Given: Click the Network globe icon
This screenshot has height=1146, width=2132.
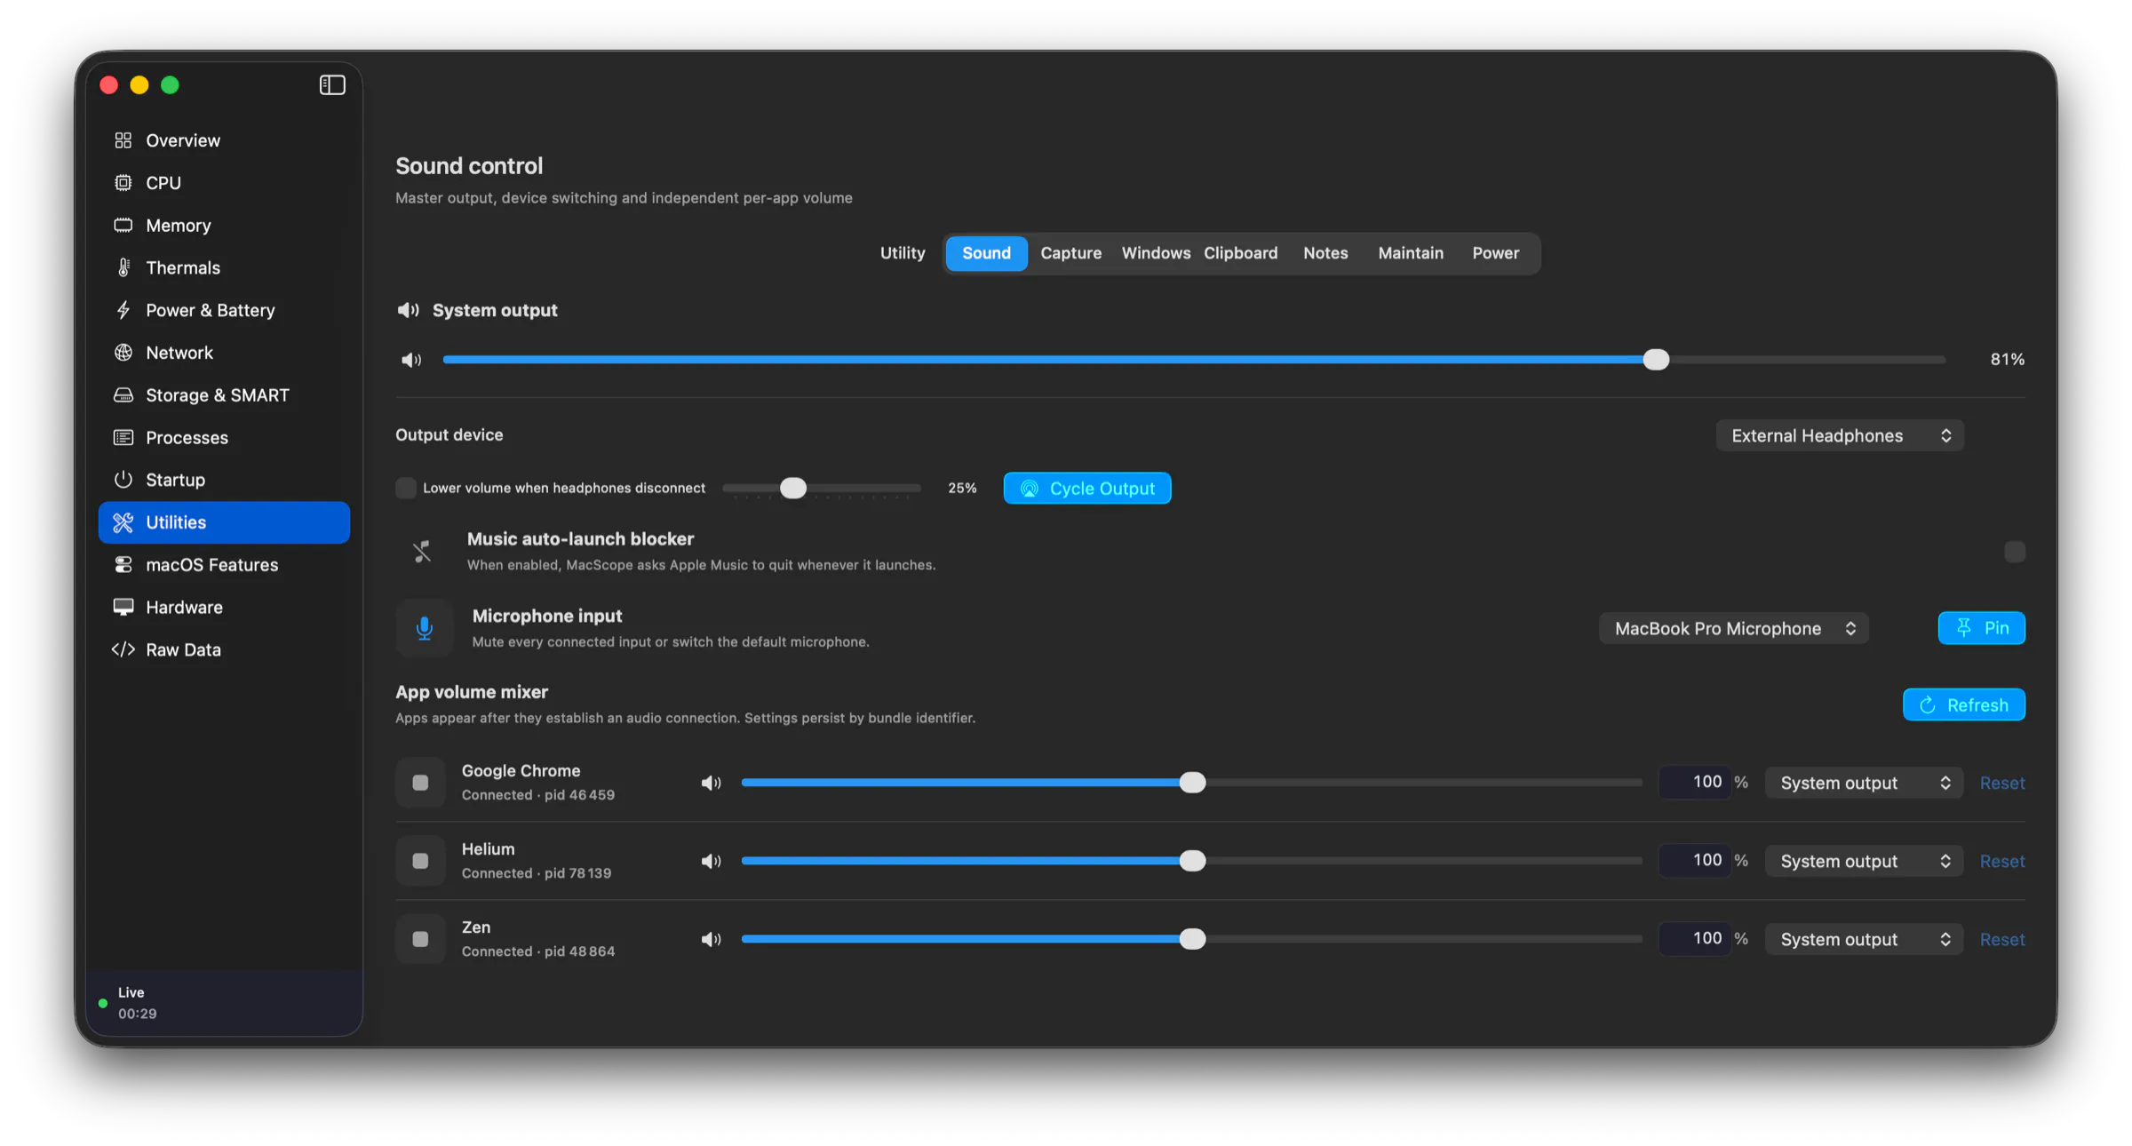Looking at the screenshot, I should (123, 353).
